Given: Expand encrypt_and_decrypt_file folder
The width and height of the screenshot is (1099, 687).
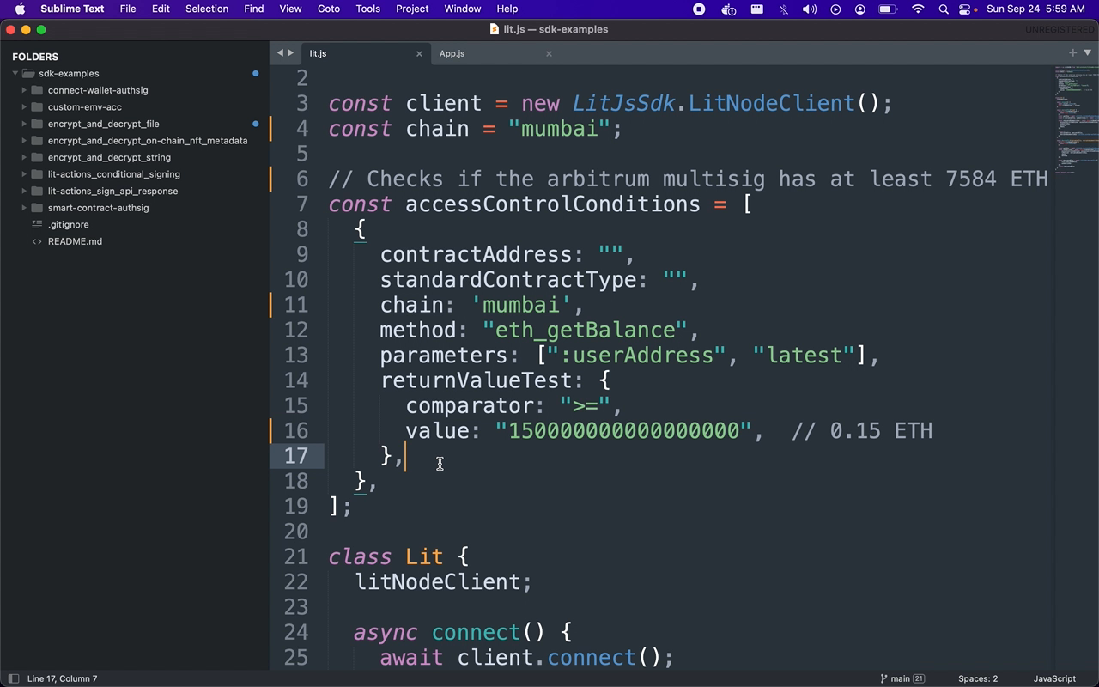Looking at the screenshot, I should click(x=24, y=124).
